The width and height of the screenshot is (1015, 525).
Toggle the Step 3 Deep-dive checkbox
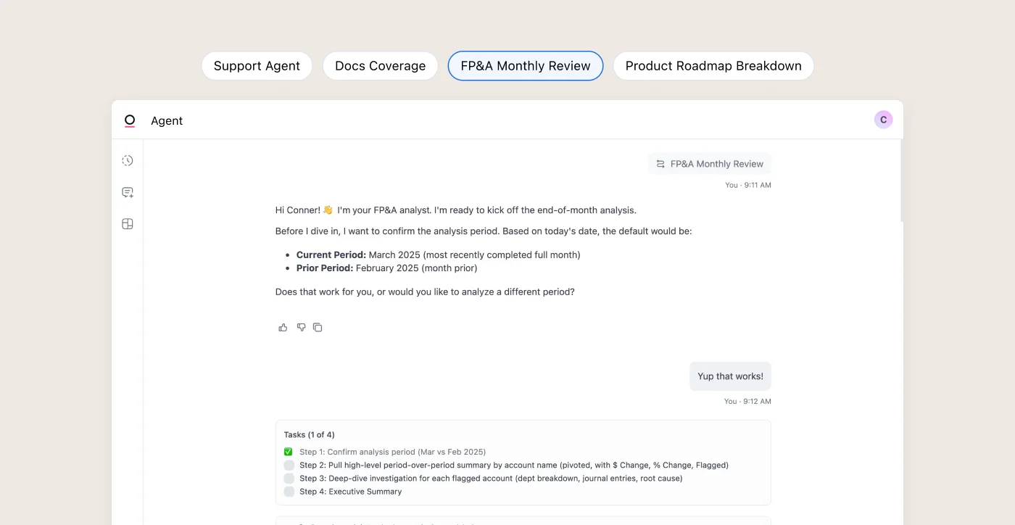(x=289, y=478)
